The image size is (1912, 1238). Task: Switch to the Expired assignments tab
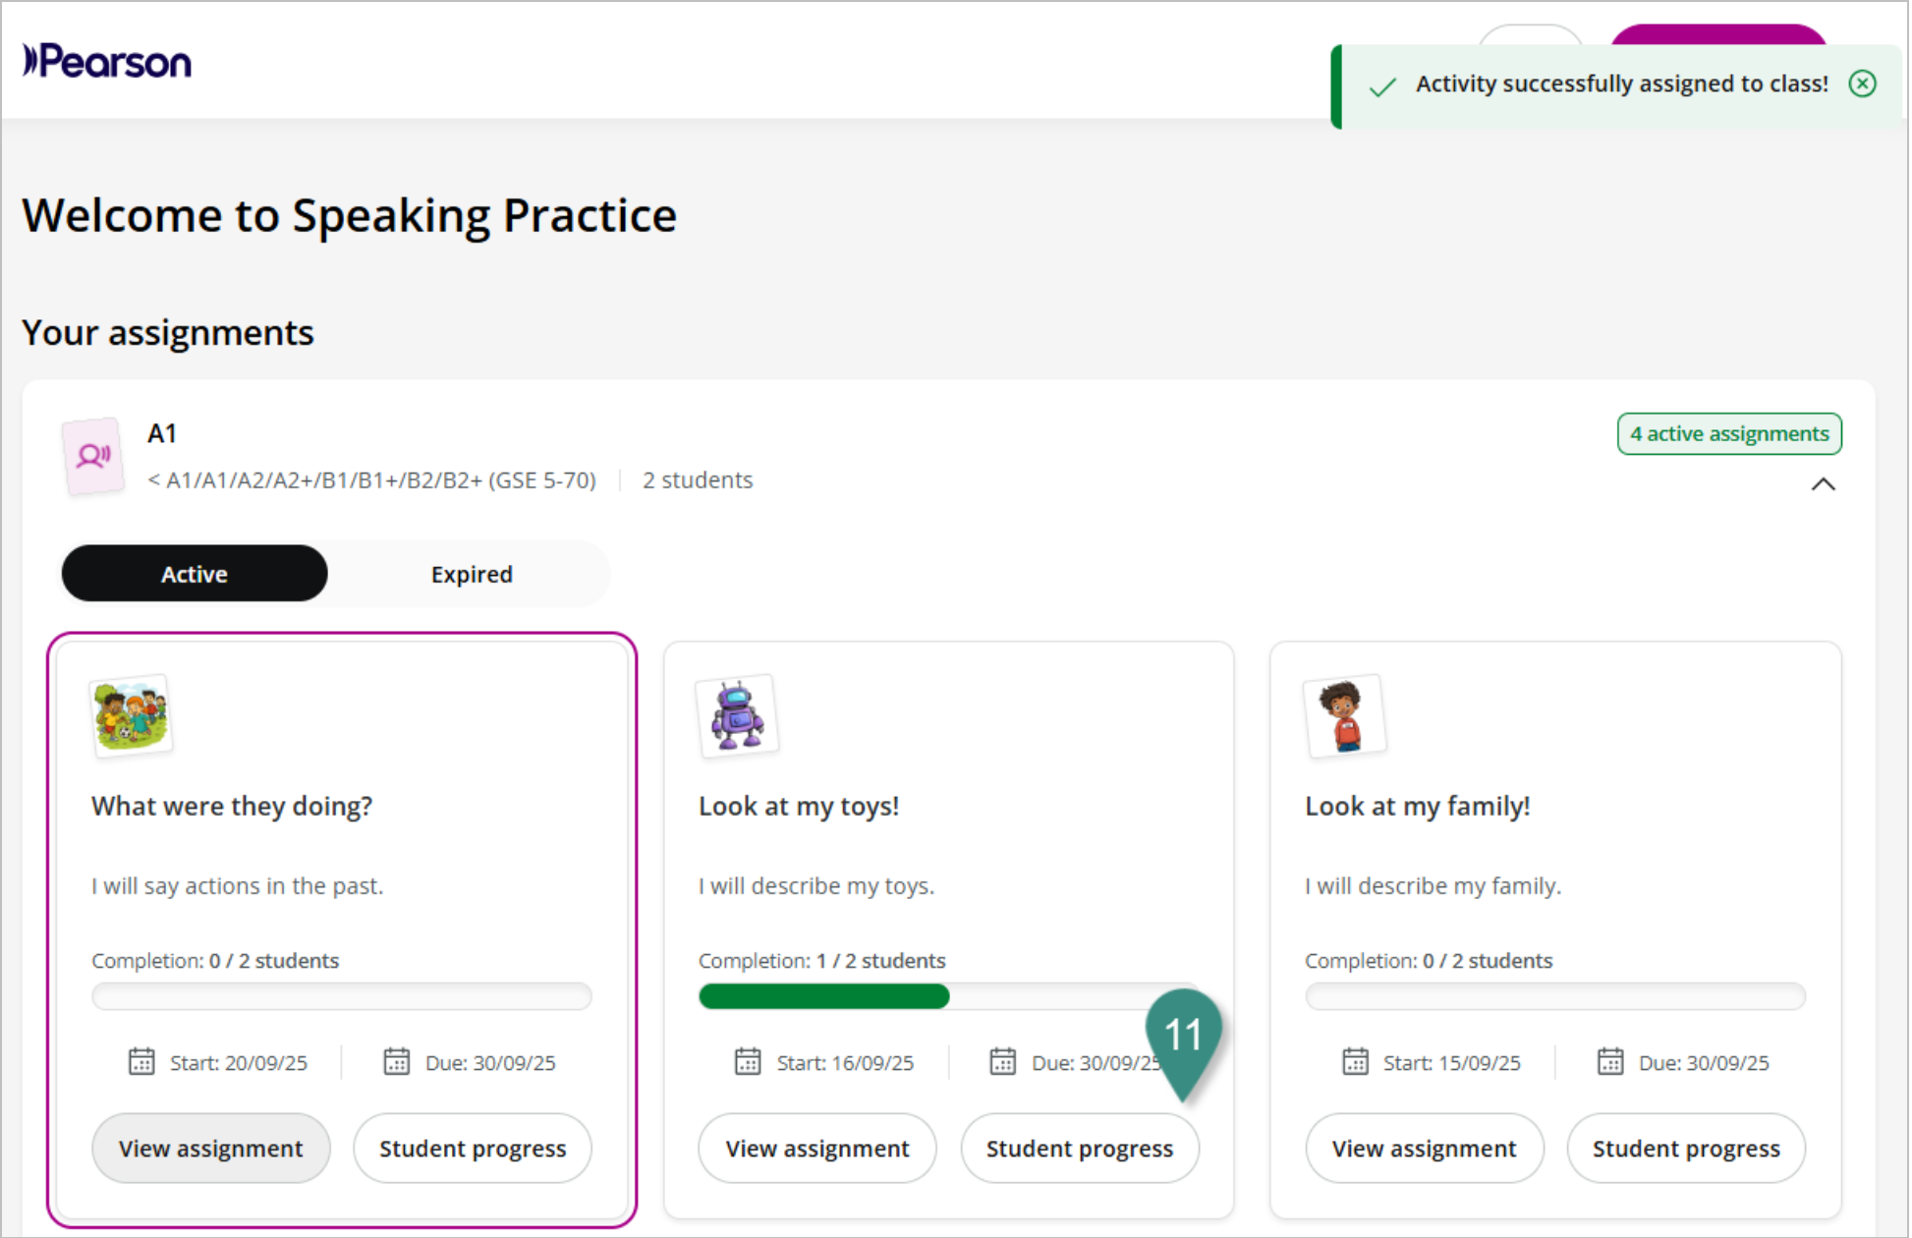tap(471, 574)
